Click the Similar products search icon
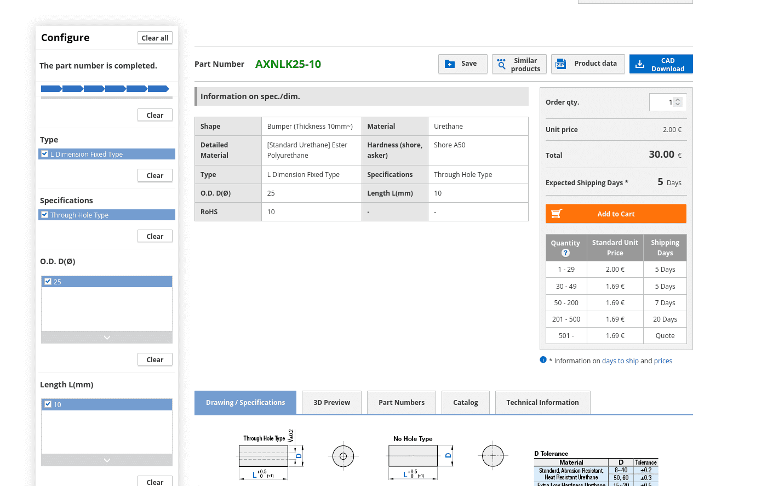773x486 pixels. click(x=501, y=64)
